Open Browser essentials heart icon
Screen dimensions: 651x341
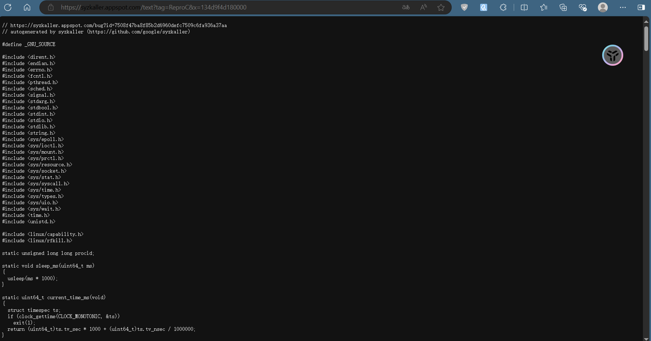[583, 8]
